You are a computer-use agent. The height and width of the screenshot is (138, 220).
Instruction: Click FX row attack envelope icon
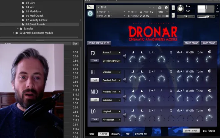[133, 52]
